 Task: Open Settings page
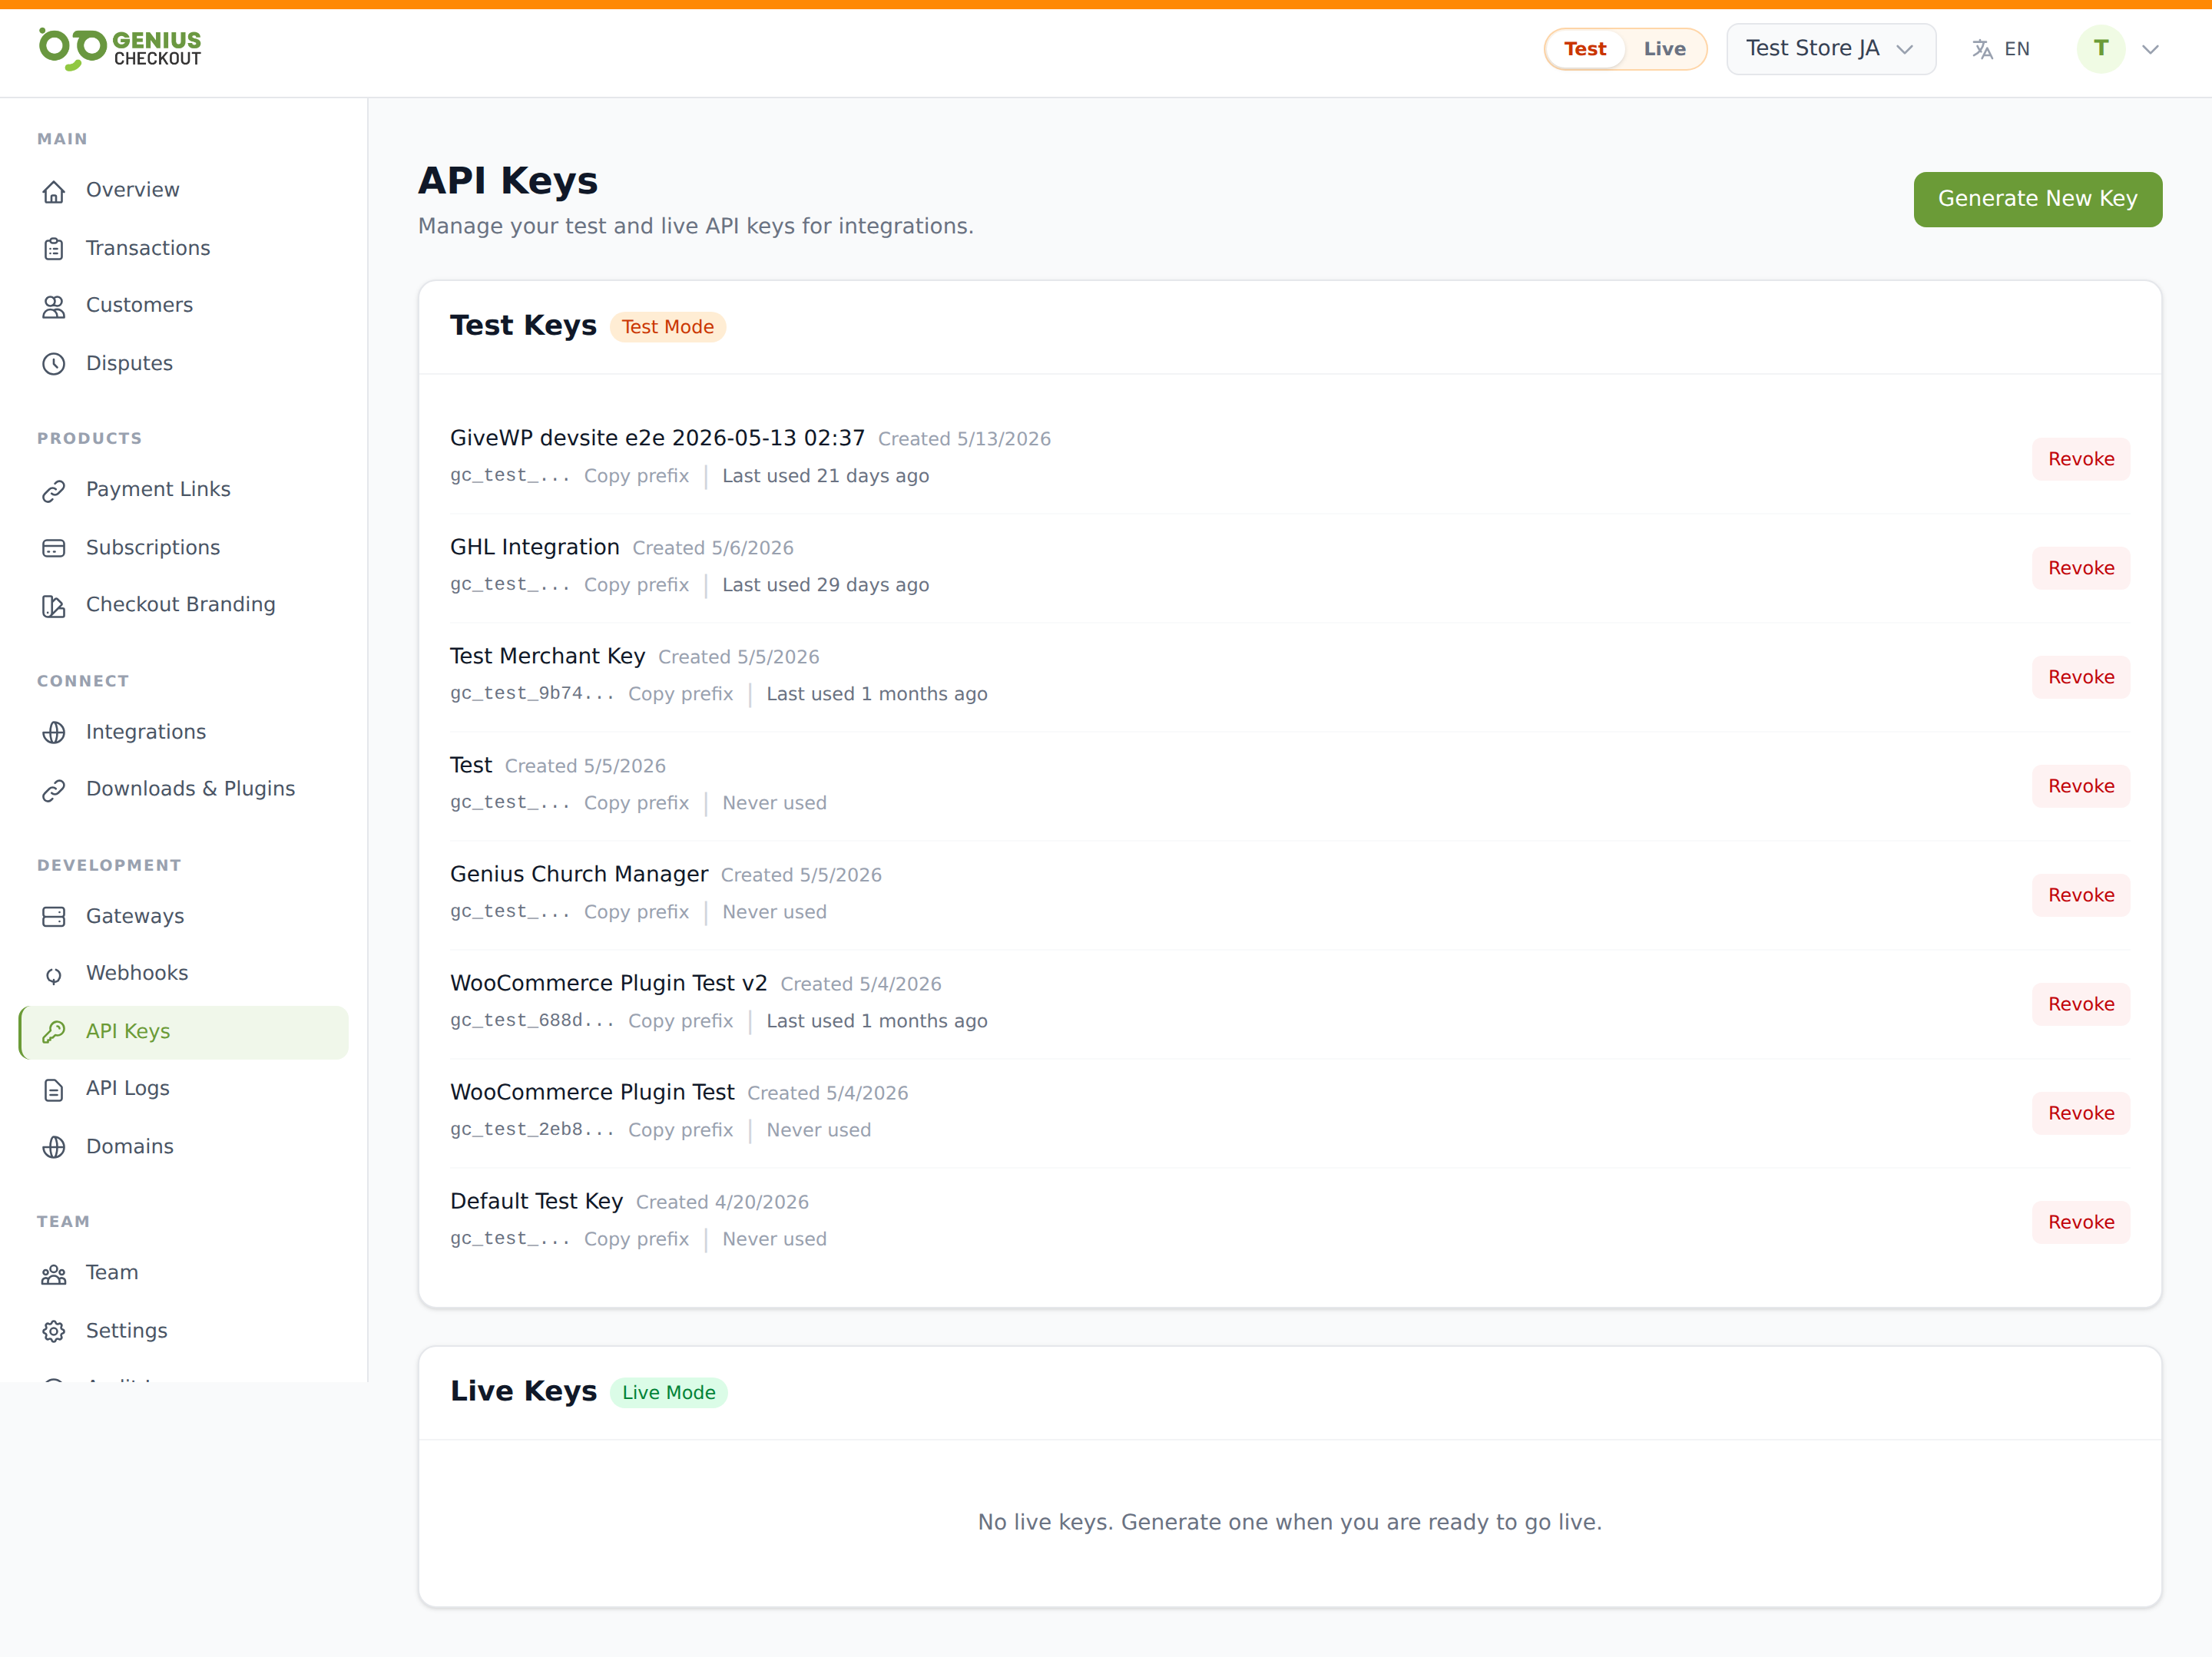tap(184, 1331)
